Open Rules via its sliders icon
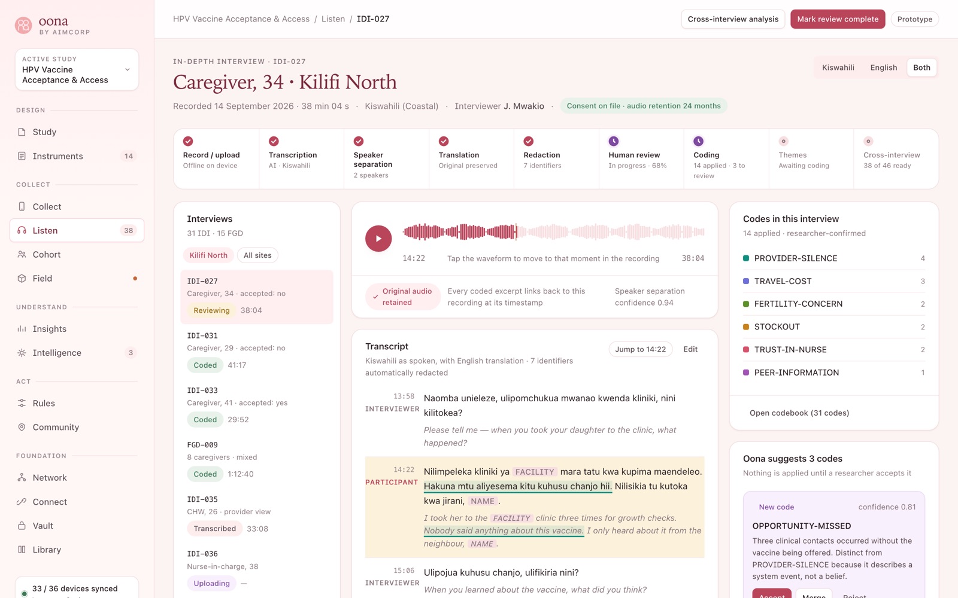 click(x=22, y=403)
